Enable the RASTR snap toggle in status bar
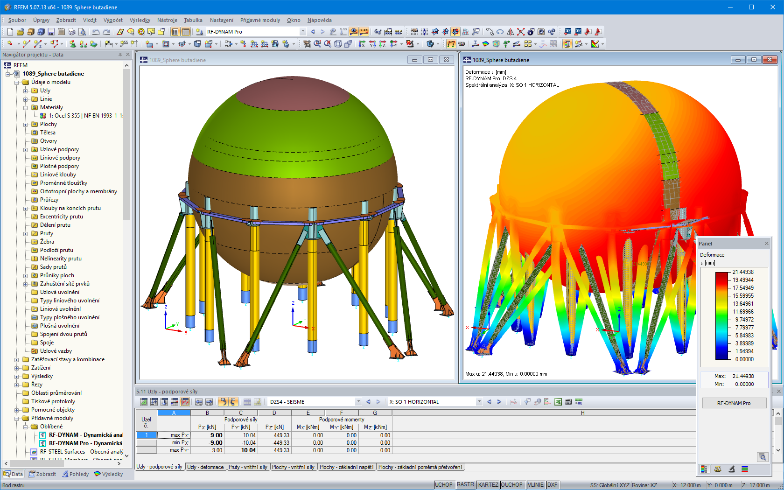 pos(465,484)
